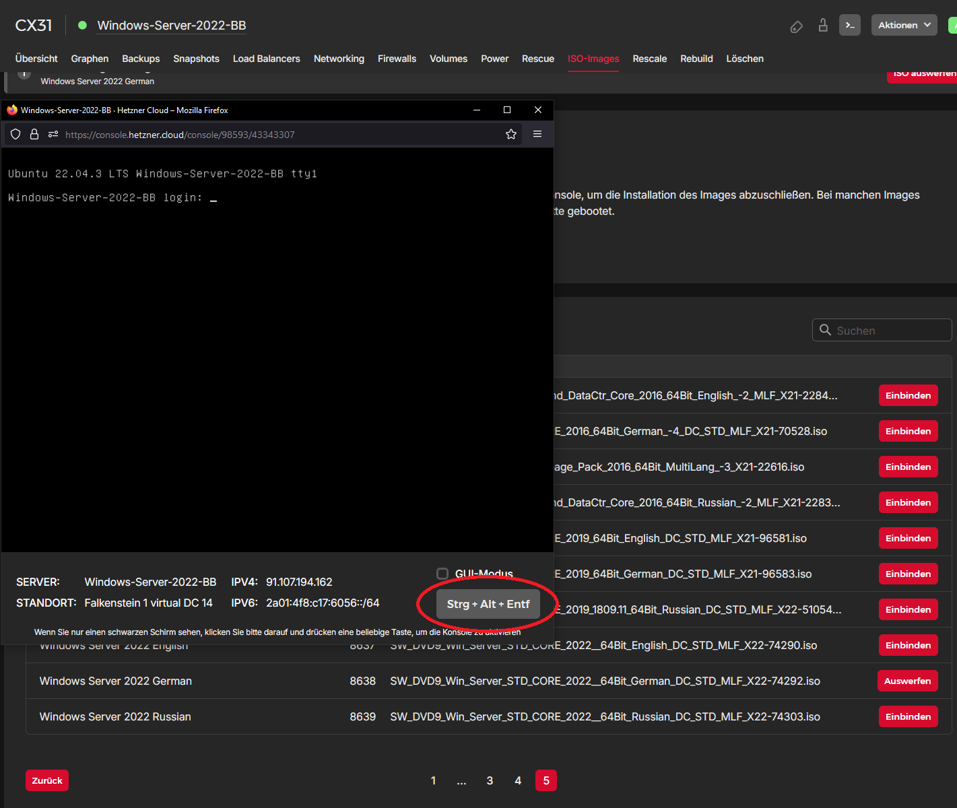Click Einbinden for Windows Server 2022 Russian
957x808 pixels.
(908, 716)
